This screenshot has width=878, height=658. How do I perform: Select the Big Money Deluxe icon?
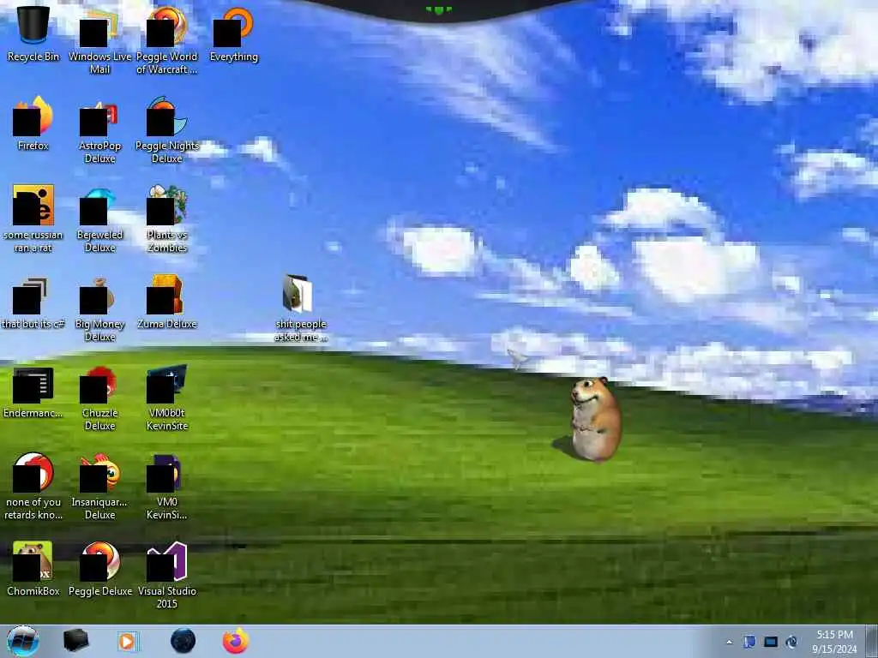(x=99, y=308)
